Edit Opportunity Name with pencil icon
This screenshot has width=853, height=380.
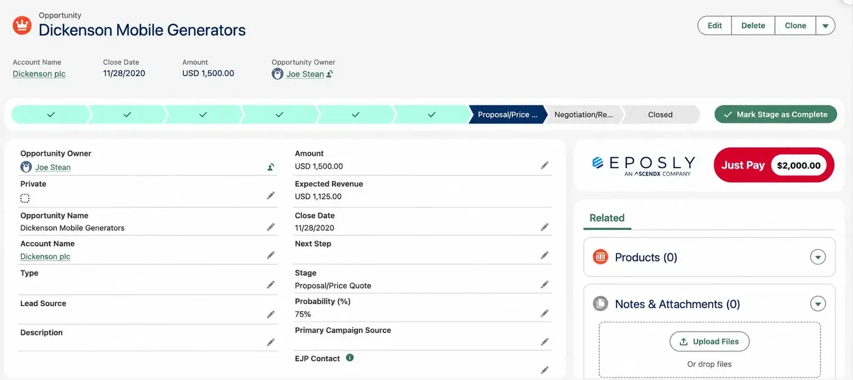271,227
